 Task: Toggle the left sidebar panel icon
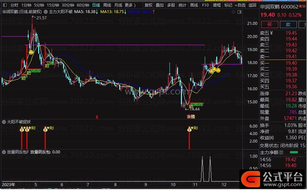click(5, 5)
